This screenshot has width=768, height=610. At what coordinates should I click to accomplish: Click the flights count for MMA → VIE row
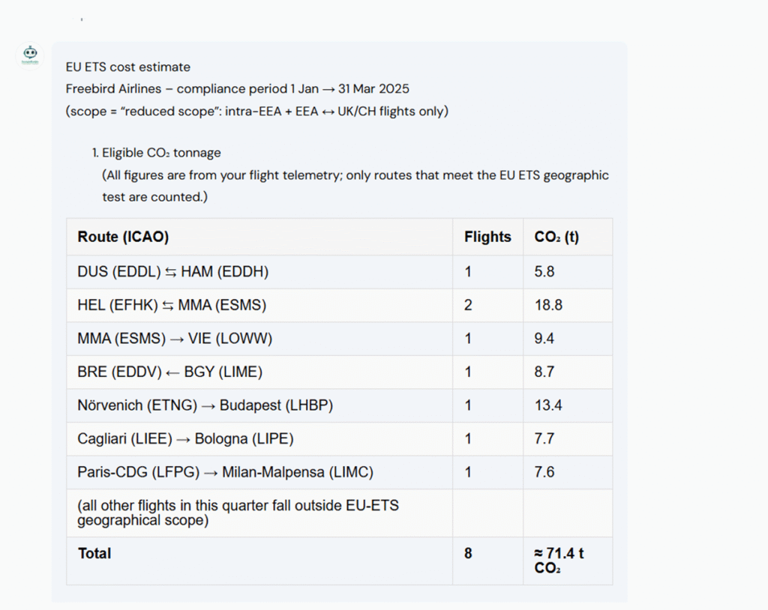(468, 338)
